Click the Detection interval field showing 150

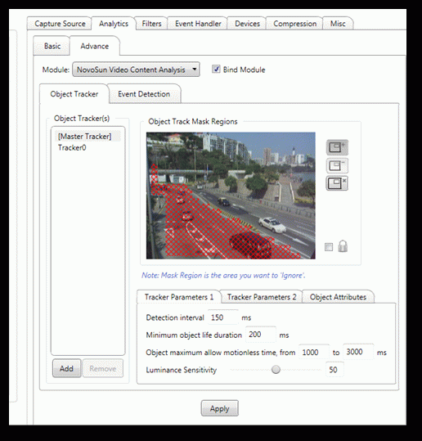pyautogui.click(x=223, y=317)
